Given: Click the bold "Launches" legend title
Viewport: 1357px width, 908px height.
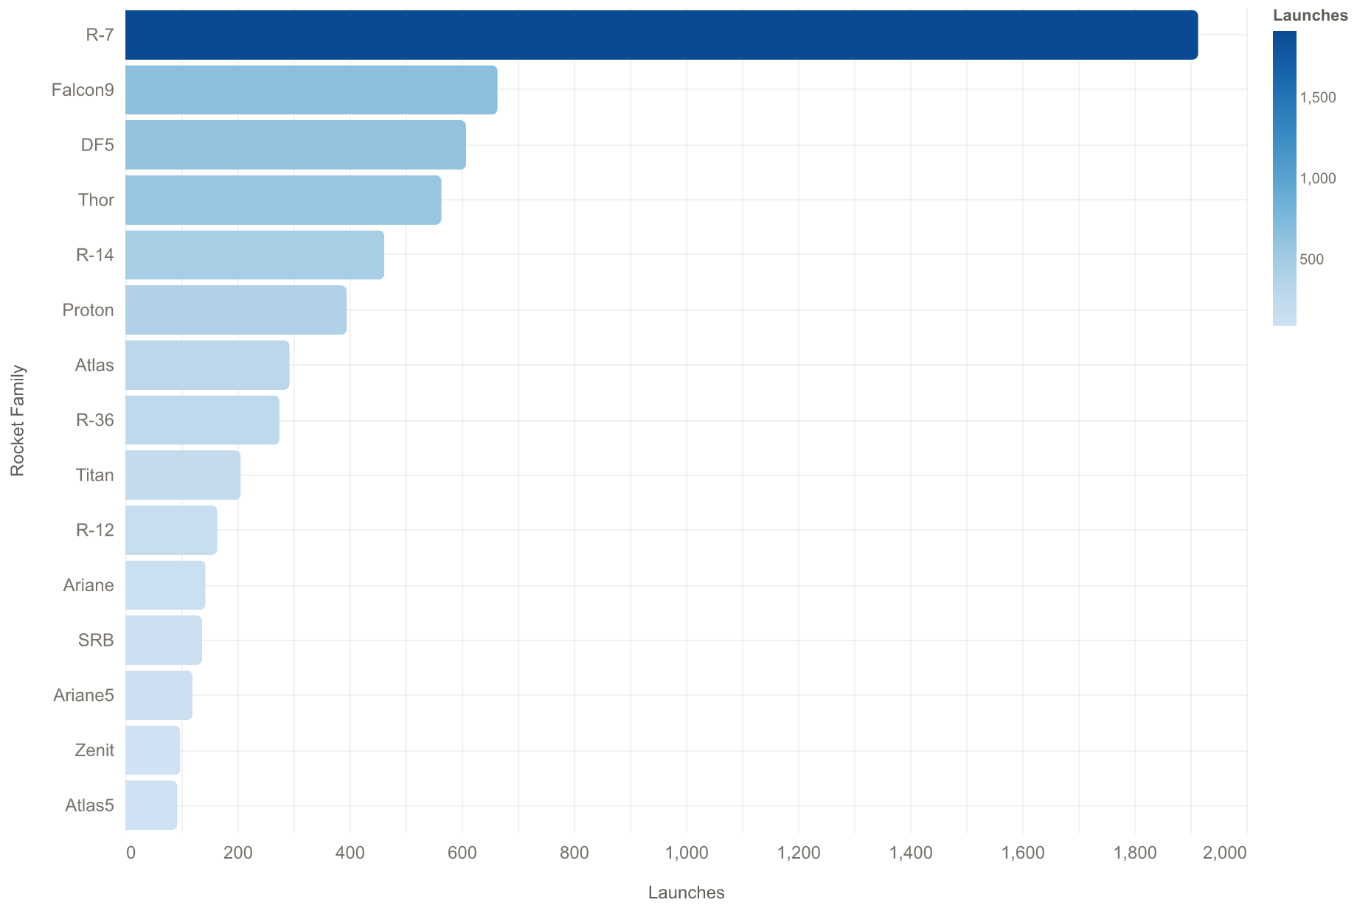Looking at the screenshot, I should click(x=1311, y=15).
